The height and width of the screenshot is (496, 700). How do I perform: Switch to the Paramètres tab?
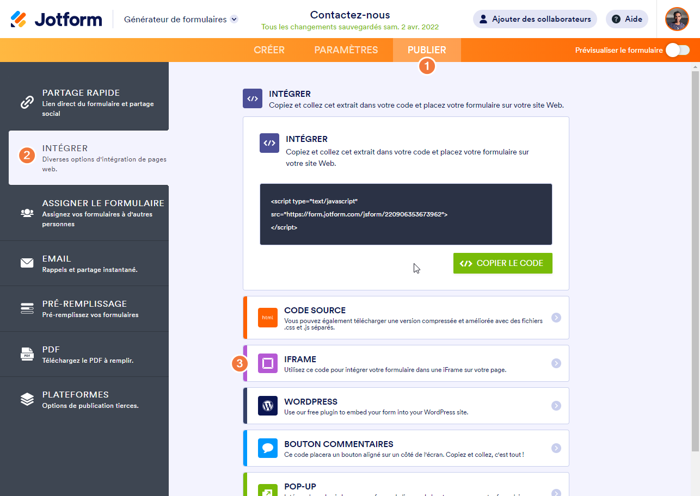point(346,50)
